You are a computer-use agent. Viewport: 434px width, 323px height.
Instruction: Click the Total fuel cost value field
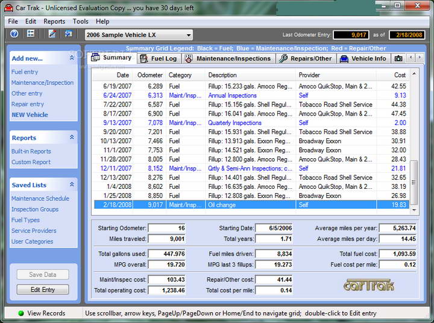398,254
